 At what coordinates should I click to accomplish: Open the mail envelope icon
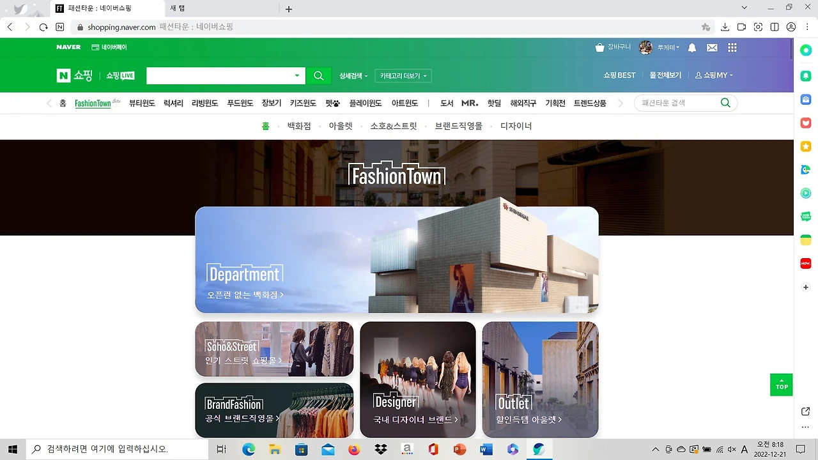pos(712,47)
